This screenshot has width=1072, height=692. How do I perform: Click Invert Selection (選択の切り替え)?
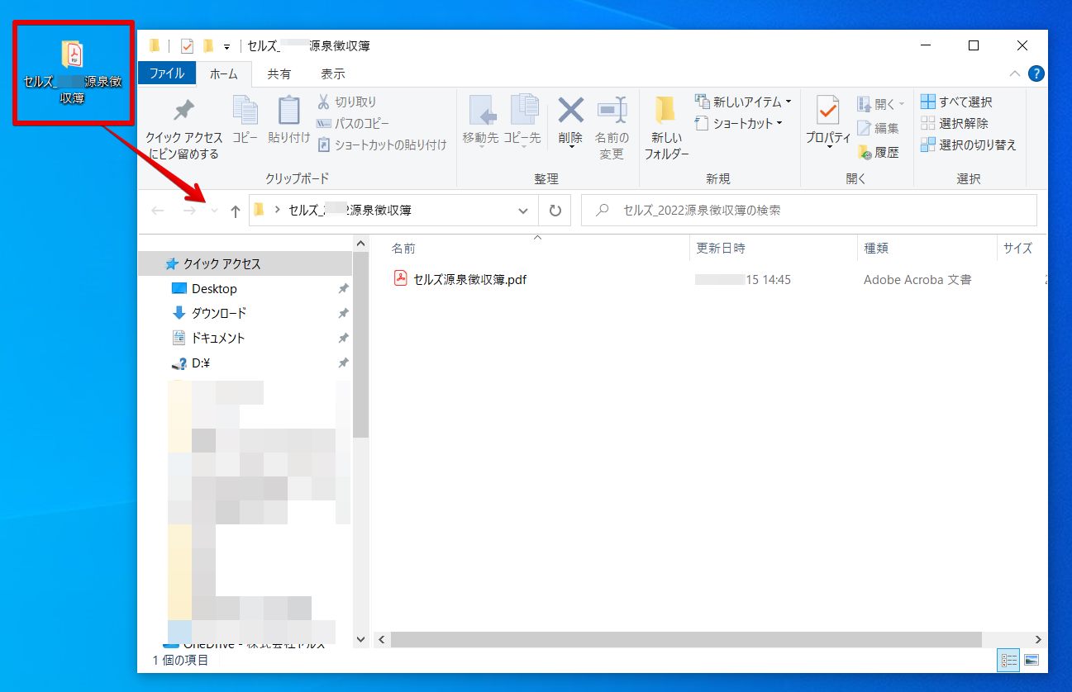coord(968,145)
